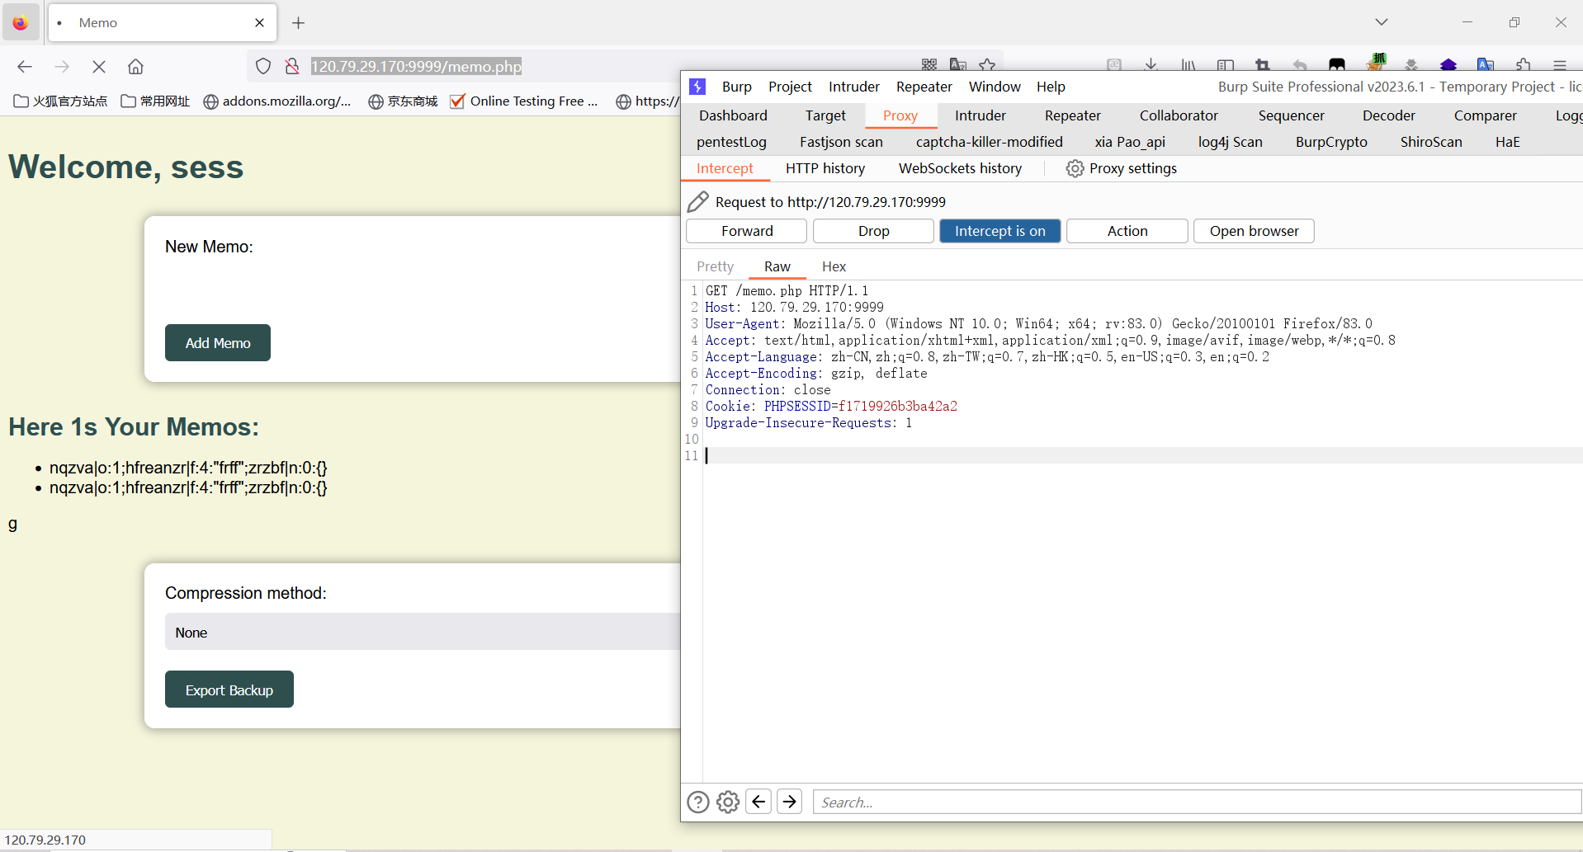The height and width of the screenshot is (852, 1583).
Task: Open the BurpCrypto extension tab
Action: point(1331,142)
